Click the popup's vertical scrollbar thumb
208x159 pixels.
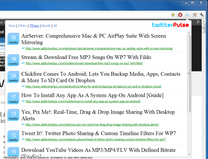tap(189, 73)
